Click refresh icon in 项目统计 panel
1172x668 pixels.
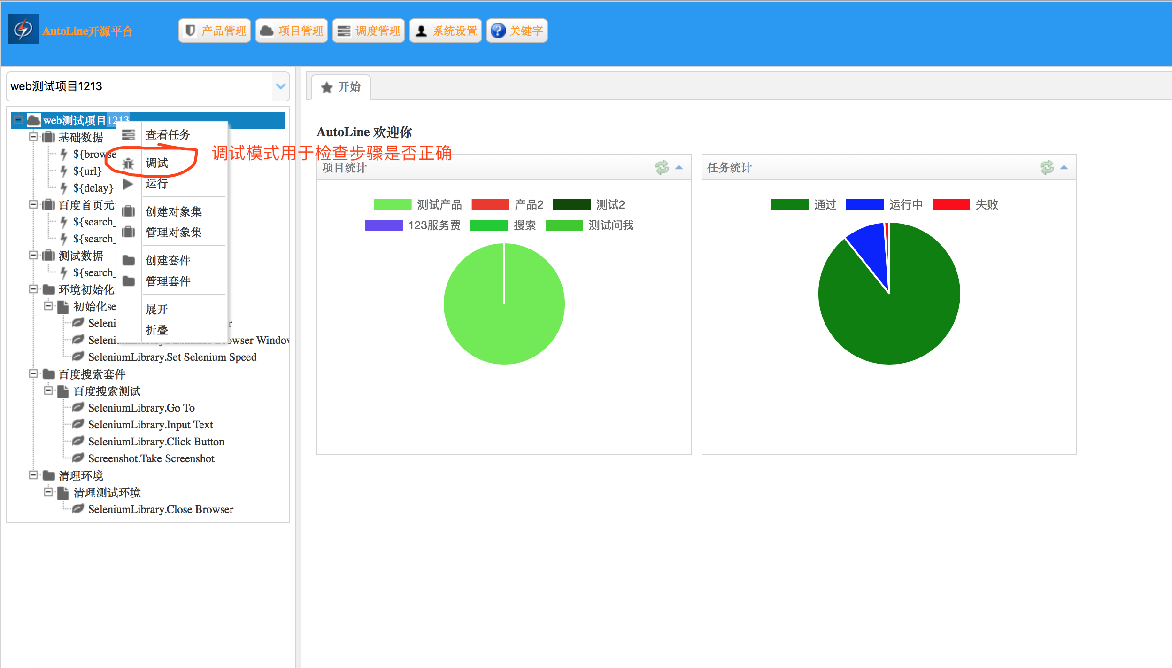coord(662,168)
